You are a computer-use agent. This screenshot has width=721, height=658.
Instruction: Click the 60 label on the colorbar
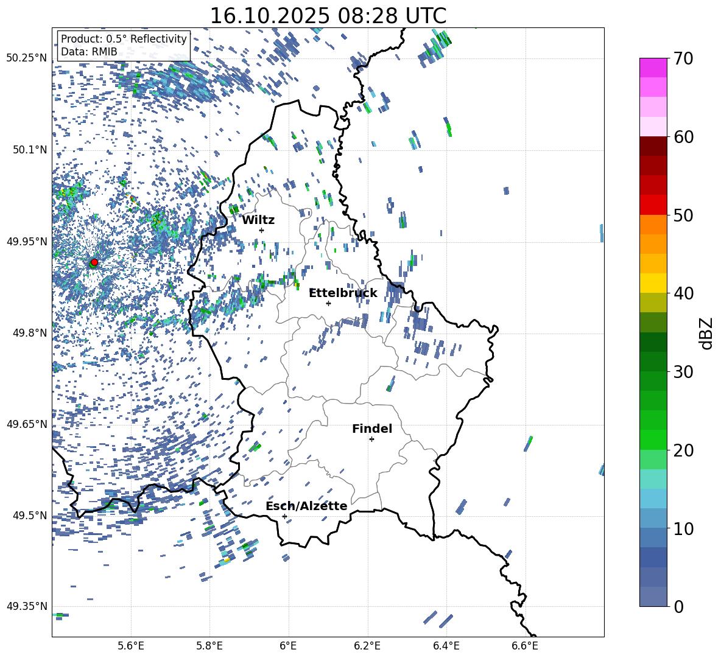[x=683, y=137]
